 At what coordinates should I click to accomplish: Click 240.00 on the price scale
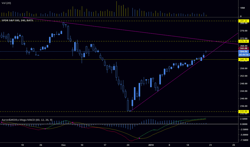[244, 98]
